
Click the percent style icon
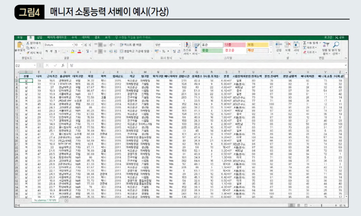point(164,51)
